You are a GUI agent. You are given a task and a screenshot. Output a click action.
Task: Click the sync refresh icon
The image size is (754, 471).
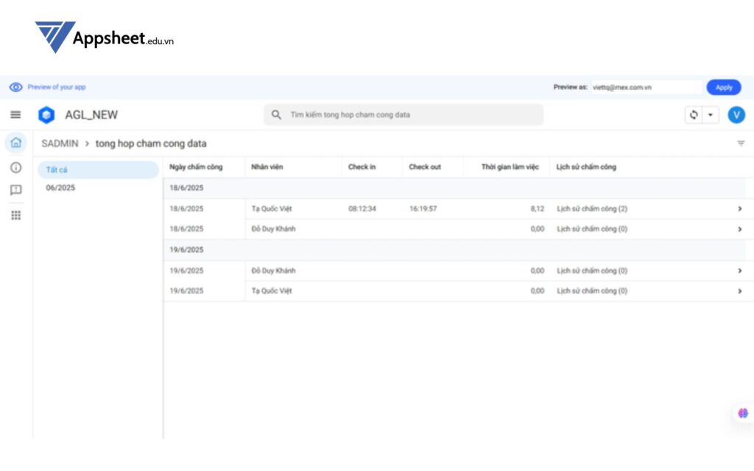694,115
